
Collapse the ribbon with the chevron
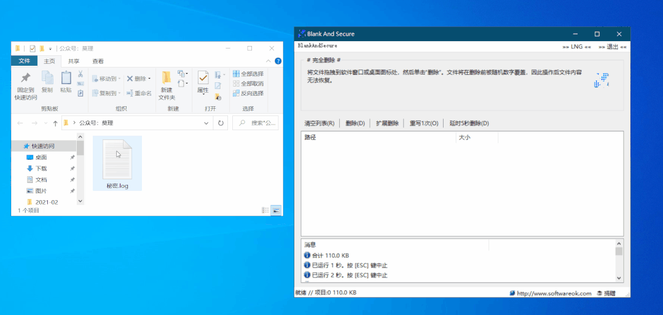(268, 61)
